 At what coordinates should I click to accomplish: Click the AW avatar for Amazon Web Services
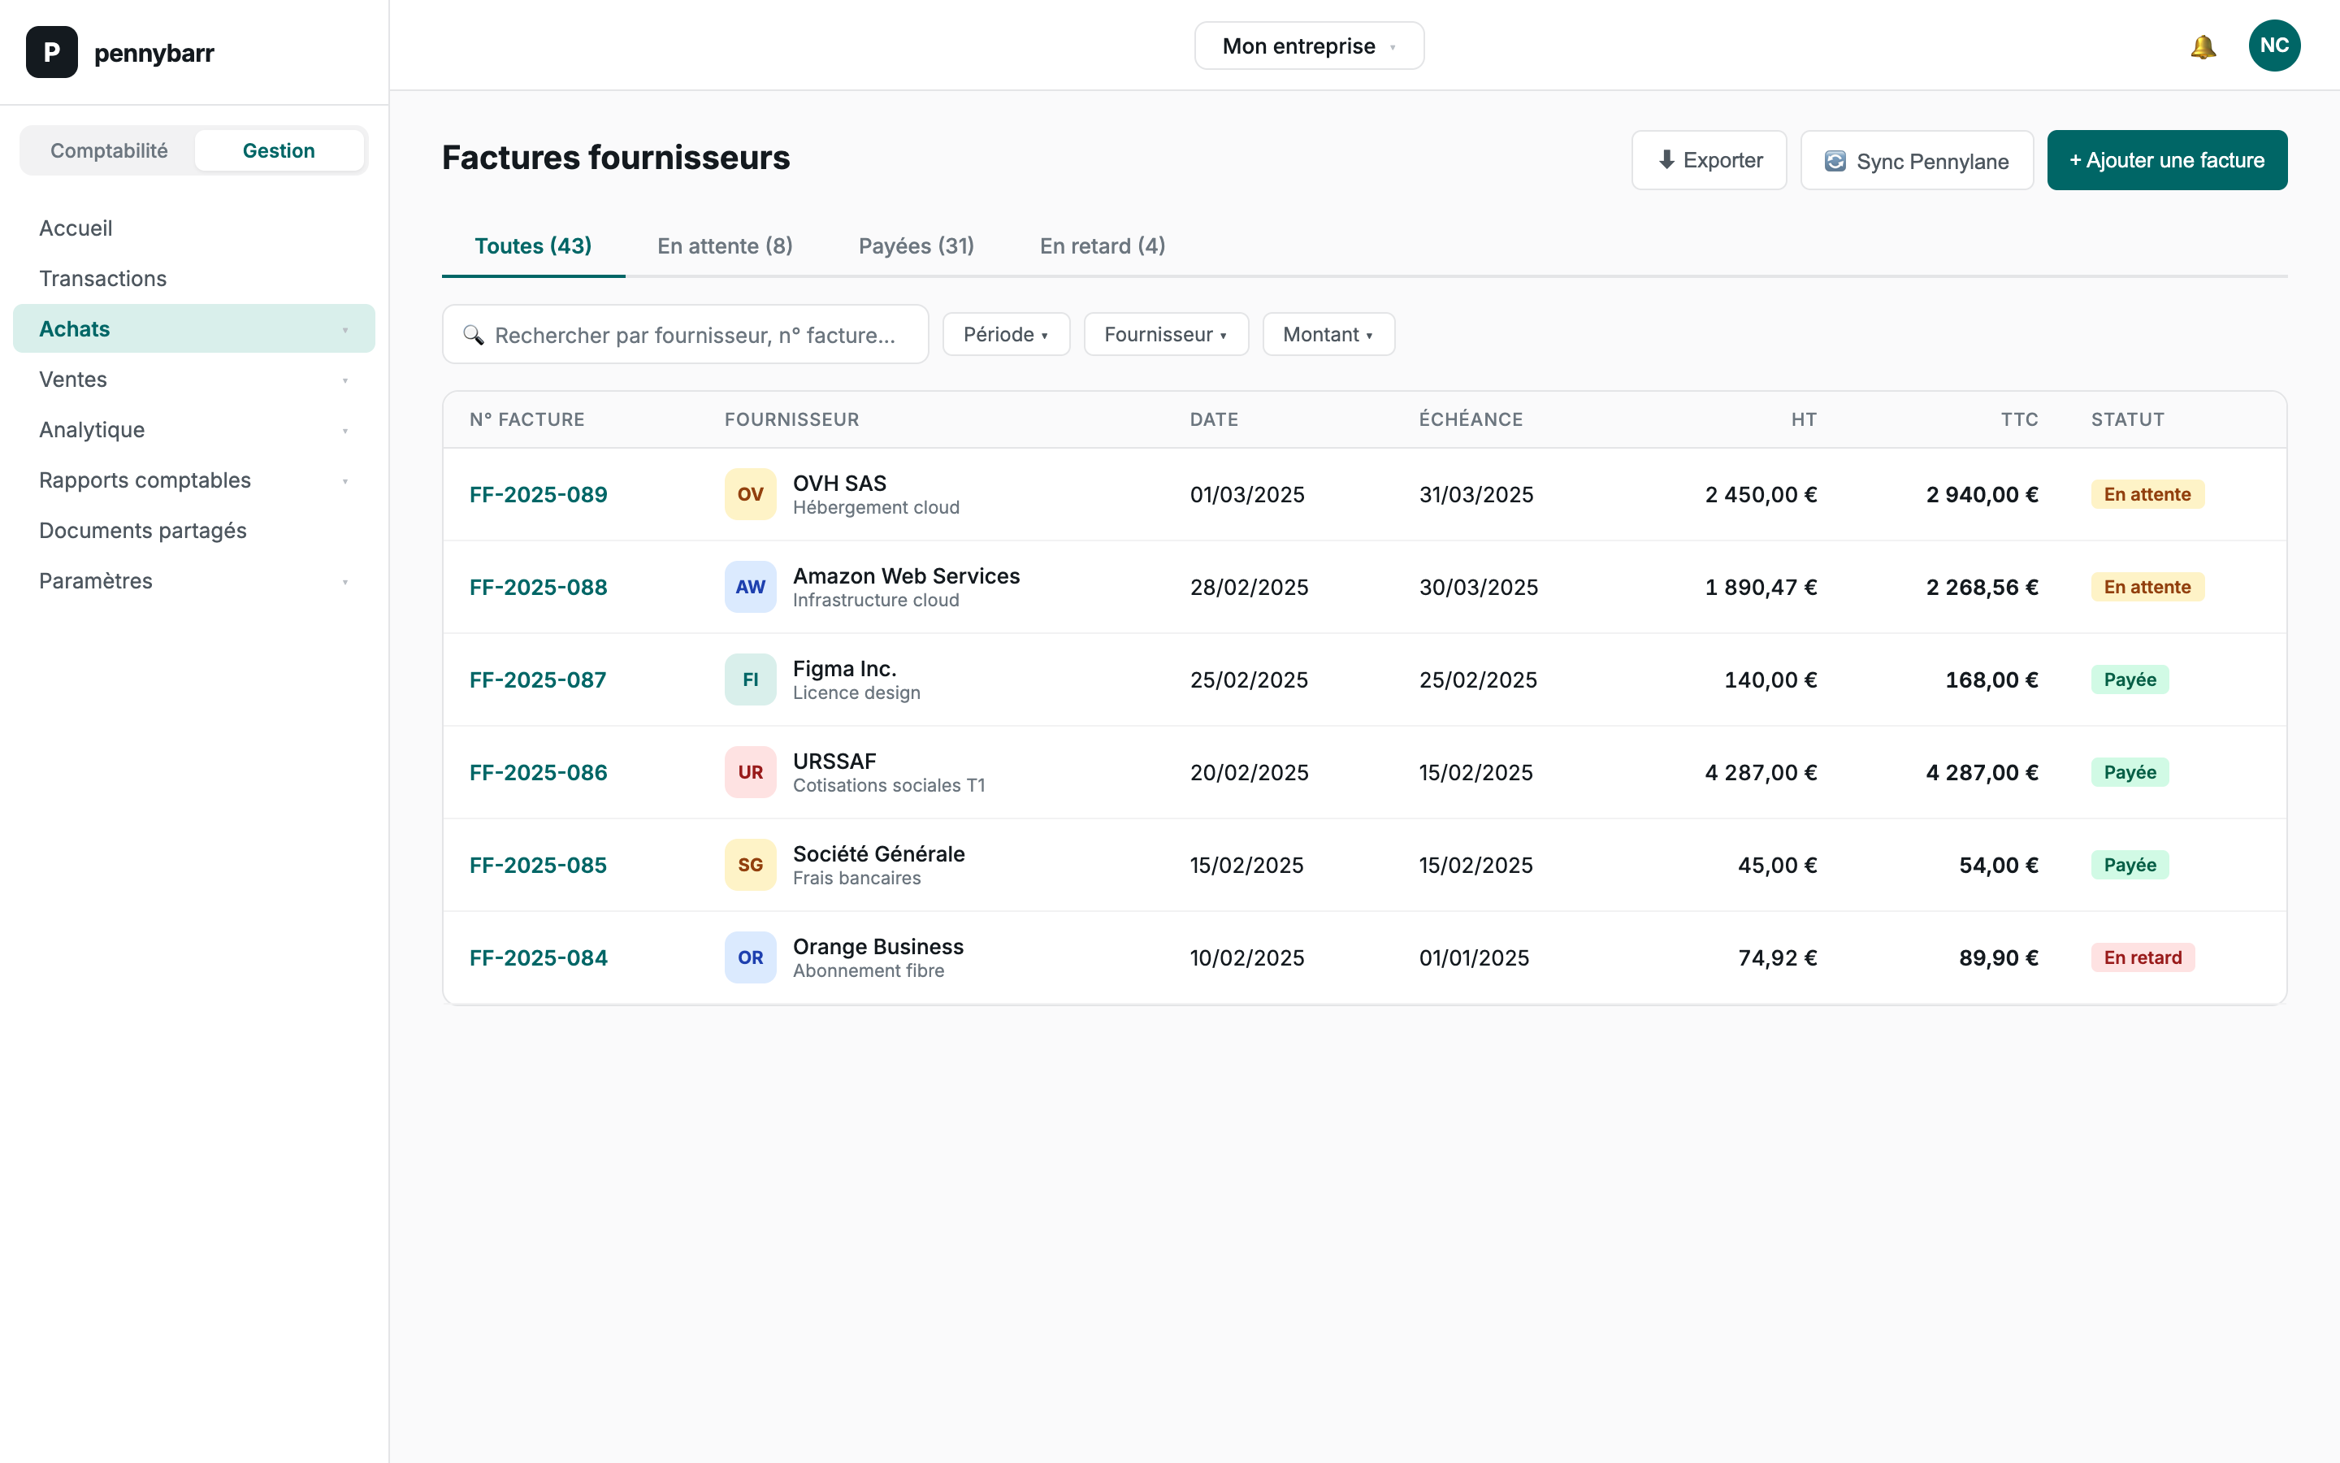[x=751, y=588]
